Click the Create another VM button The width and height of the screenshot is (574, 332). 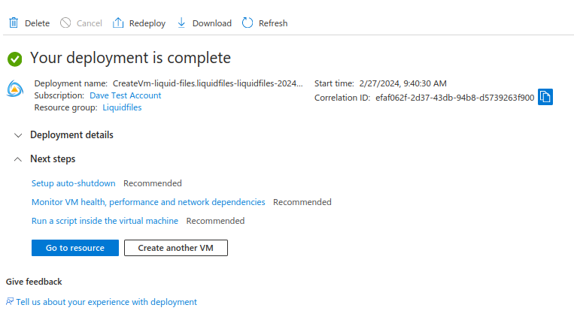click(x=176, y=248)
